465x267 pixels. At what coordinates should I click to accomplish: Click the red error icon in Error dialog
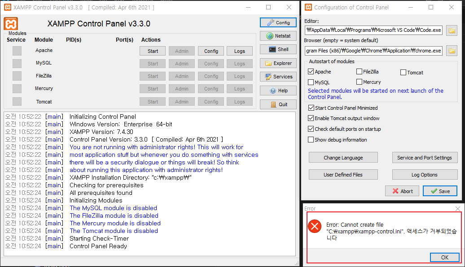click(x=315, y=226)
